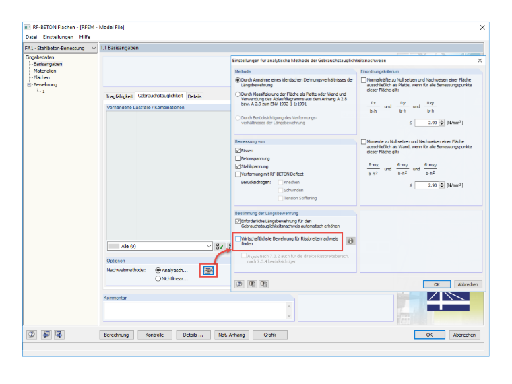Screen dimensions: 512x384
Task: Open the Hilfe menu
Action: click(85, 37)
